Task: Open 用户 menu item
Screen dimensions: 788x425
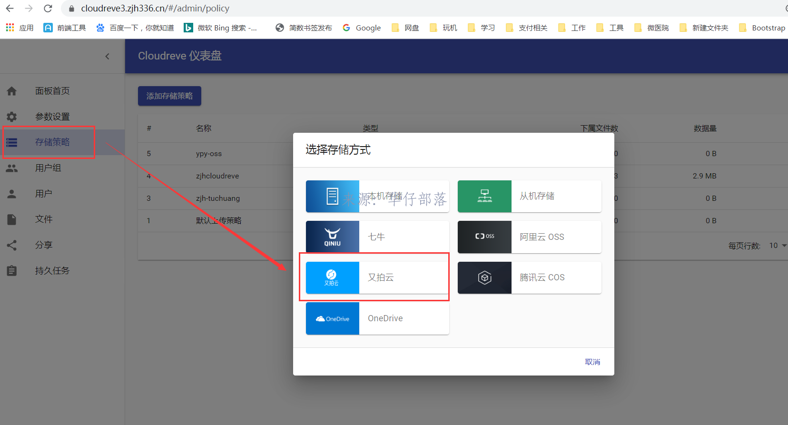Action: 44,194
